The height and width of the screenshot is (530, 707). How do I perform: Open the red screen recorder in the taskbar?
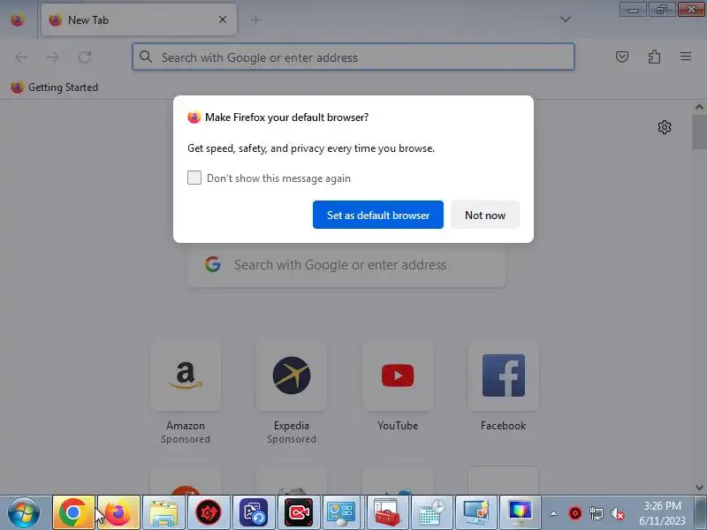299,513
